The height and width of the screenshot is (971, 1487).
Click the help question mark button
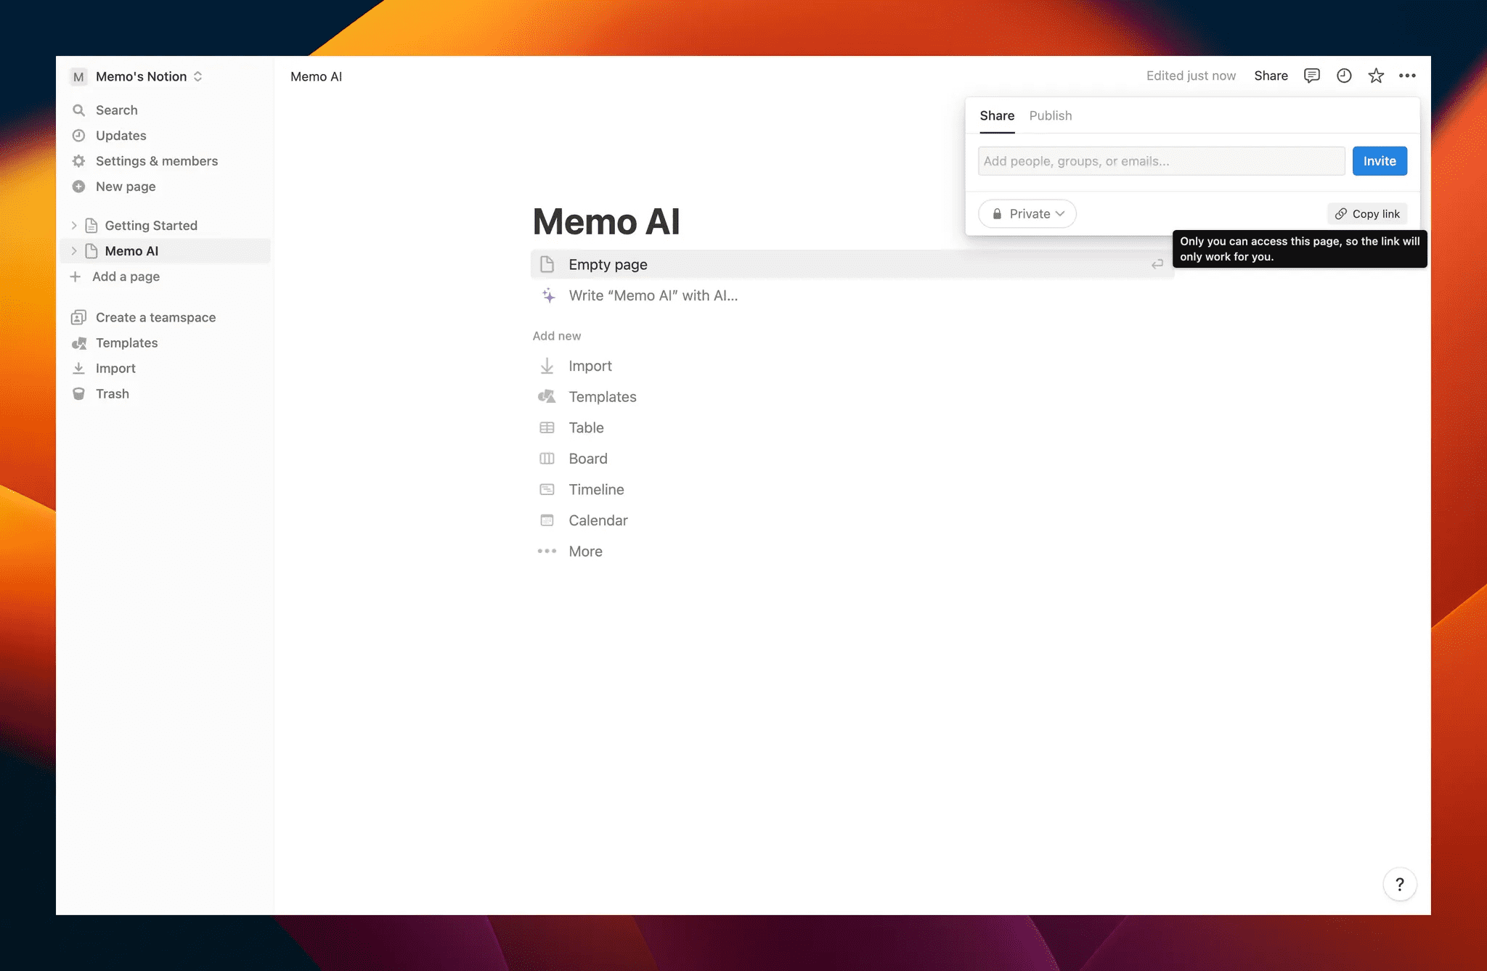(x=1400, y=884)
